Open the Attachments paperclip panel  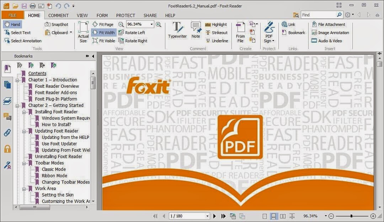[x=7, y=133]
